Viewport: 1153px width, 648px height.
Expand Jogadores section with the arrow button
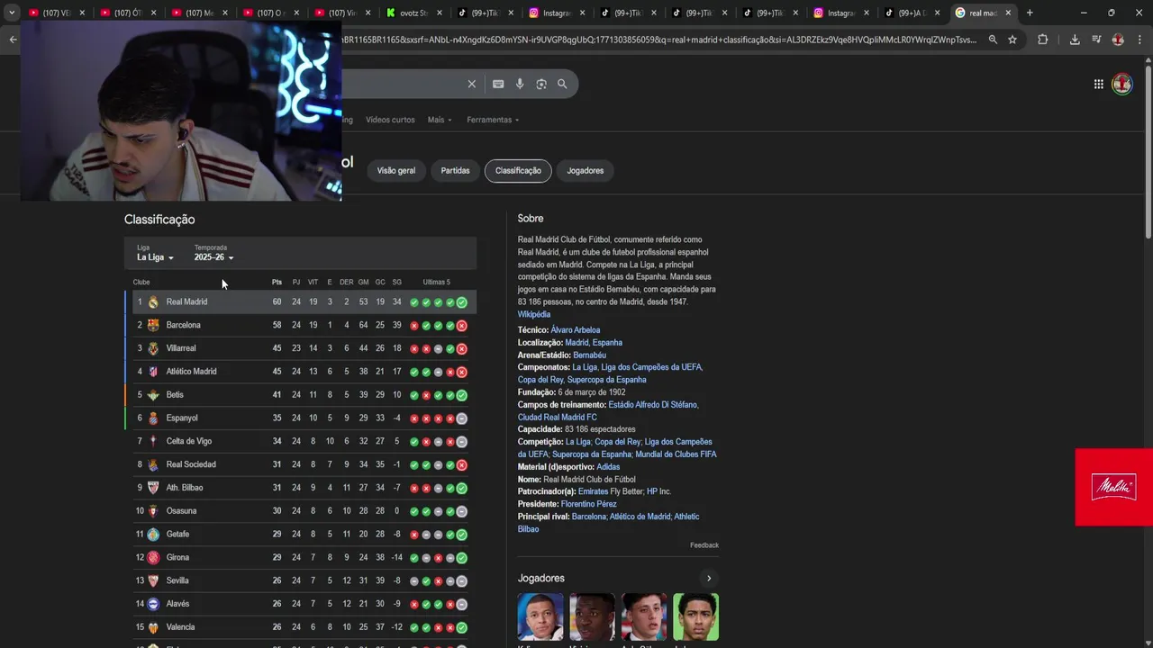709,579
